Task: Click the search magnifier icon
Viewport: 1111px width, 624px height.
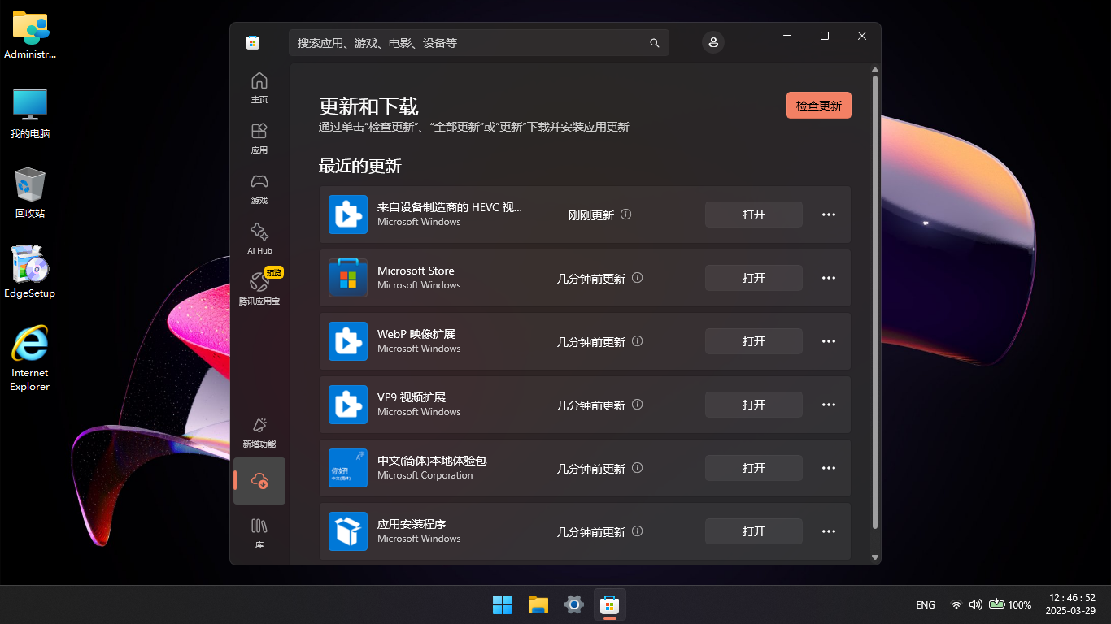Action: tap(655, 43)
